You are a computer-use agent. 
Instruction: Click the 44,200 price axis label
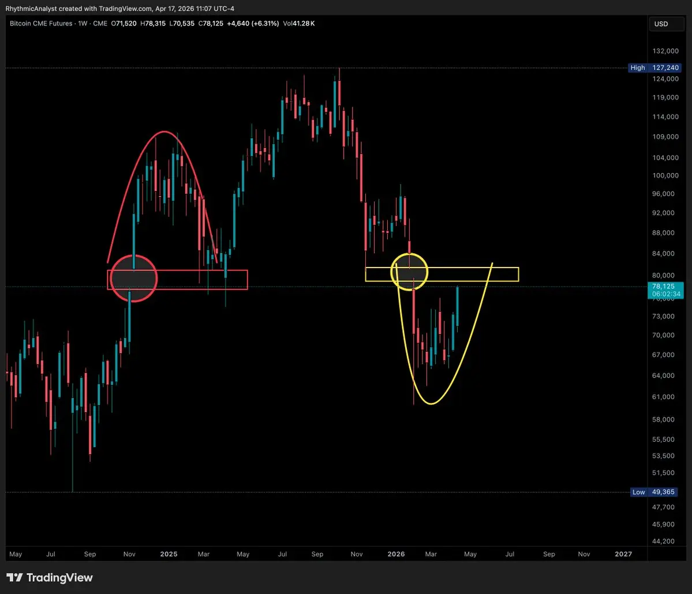663,541
